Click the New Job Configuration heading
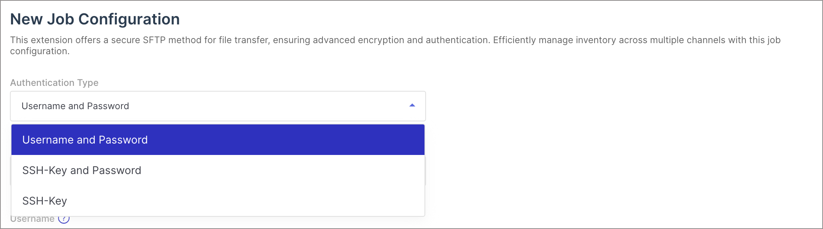The width and height of the screenshot is (823, 229). 95,19
